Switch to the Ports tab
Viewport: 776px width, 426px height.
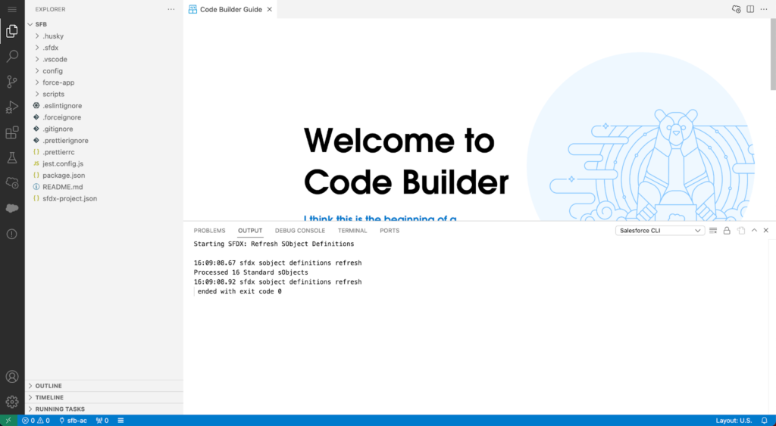(x=390, y=230)
